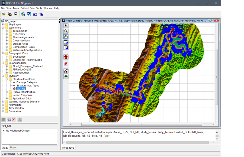Open the Gridded Data menu
Image resolution: width=244 pixels, height=157 pixels.
(28, 8)
